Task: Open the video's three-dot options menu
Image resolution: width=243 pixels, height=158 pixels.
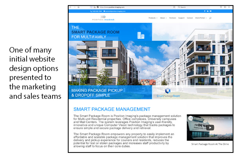Action: coord(229,118)
